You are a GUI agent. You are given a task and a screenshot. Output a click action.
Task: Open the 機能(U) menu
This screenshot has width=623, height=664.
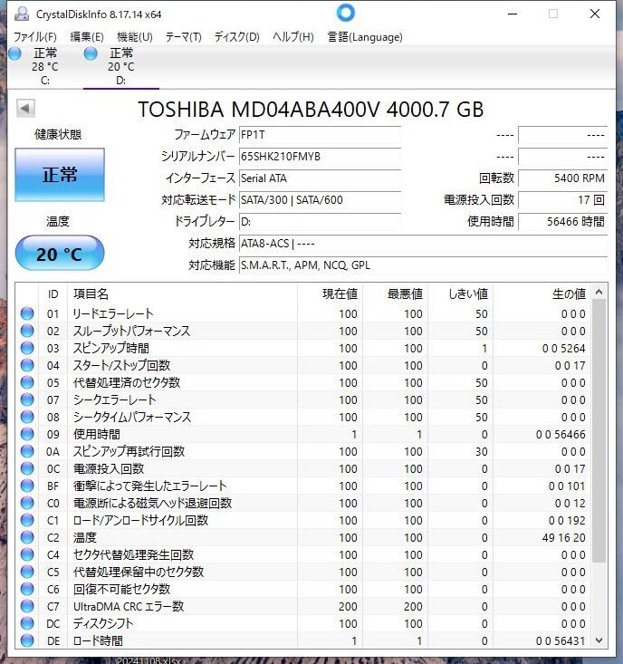coord(135,37)
